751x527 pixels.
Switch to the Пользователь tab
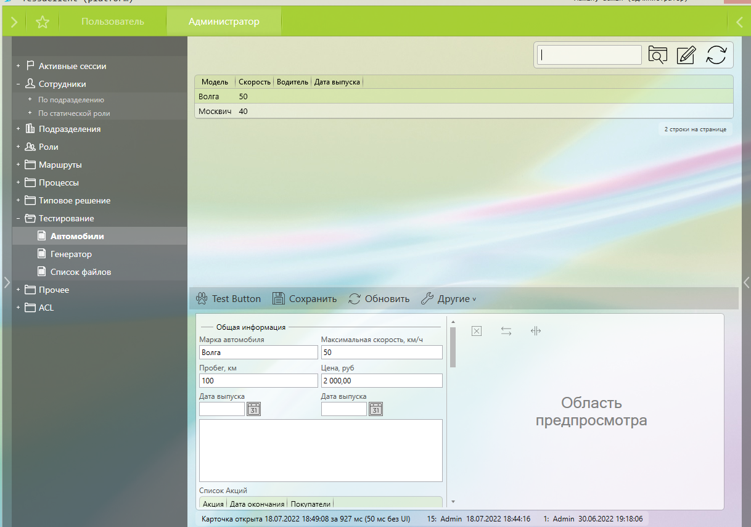[x=113, y=22]
